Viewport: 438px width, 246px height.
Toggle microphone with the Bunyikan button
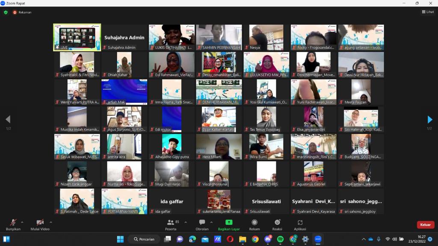[13, 224]
